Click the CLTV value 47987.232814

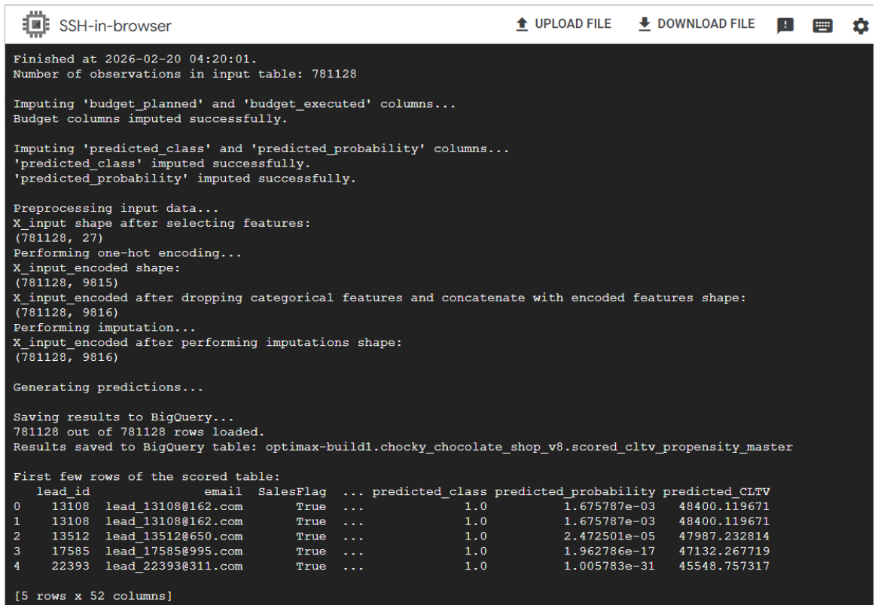pyautogui.click(x=724, y=536)
